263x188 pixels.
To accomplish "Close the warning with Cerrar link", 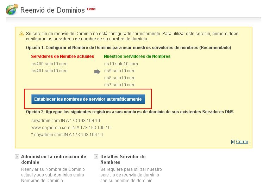I will 242,142.
